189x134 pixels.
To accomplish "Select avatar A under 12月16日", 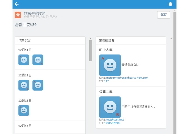I will click(24, 110).
